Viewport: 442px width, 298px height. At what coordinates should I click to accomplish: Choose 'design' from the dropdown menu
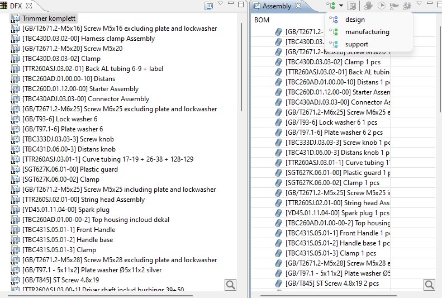coord(355,20)
